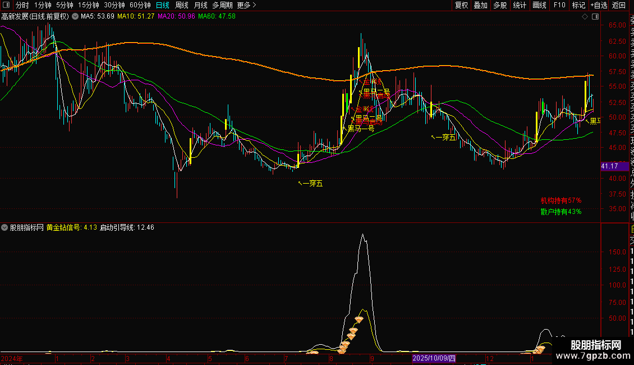Toggle the right panel icon near price axis
This screenshot has height=365, width=634.
(x=595, y=16)
